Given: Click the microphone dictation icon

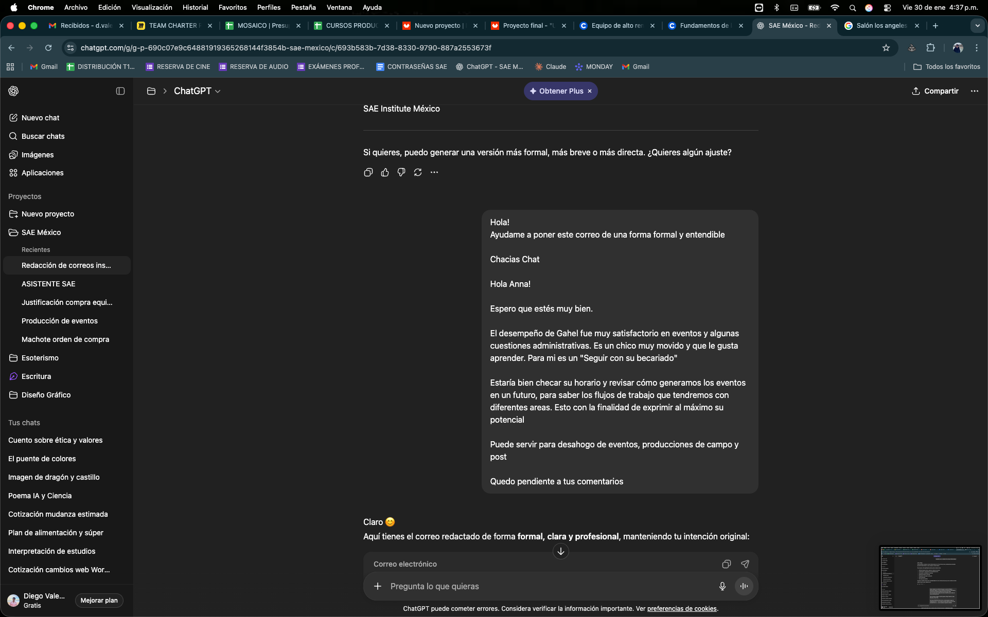Looking at the screenshot, I should click(722, 586).
